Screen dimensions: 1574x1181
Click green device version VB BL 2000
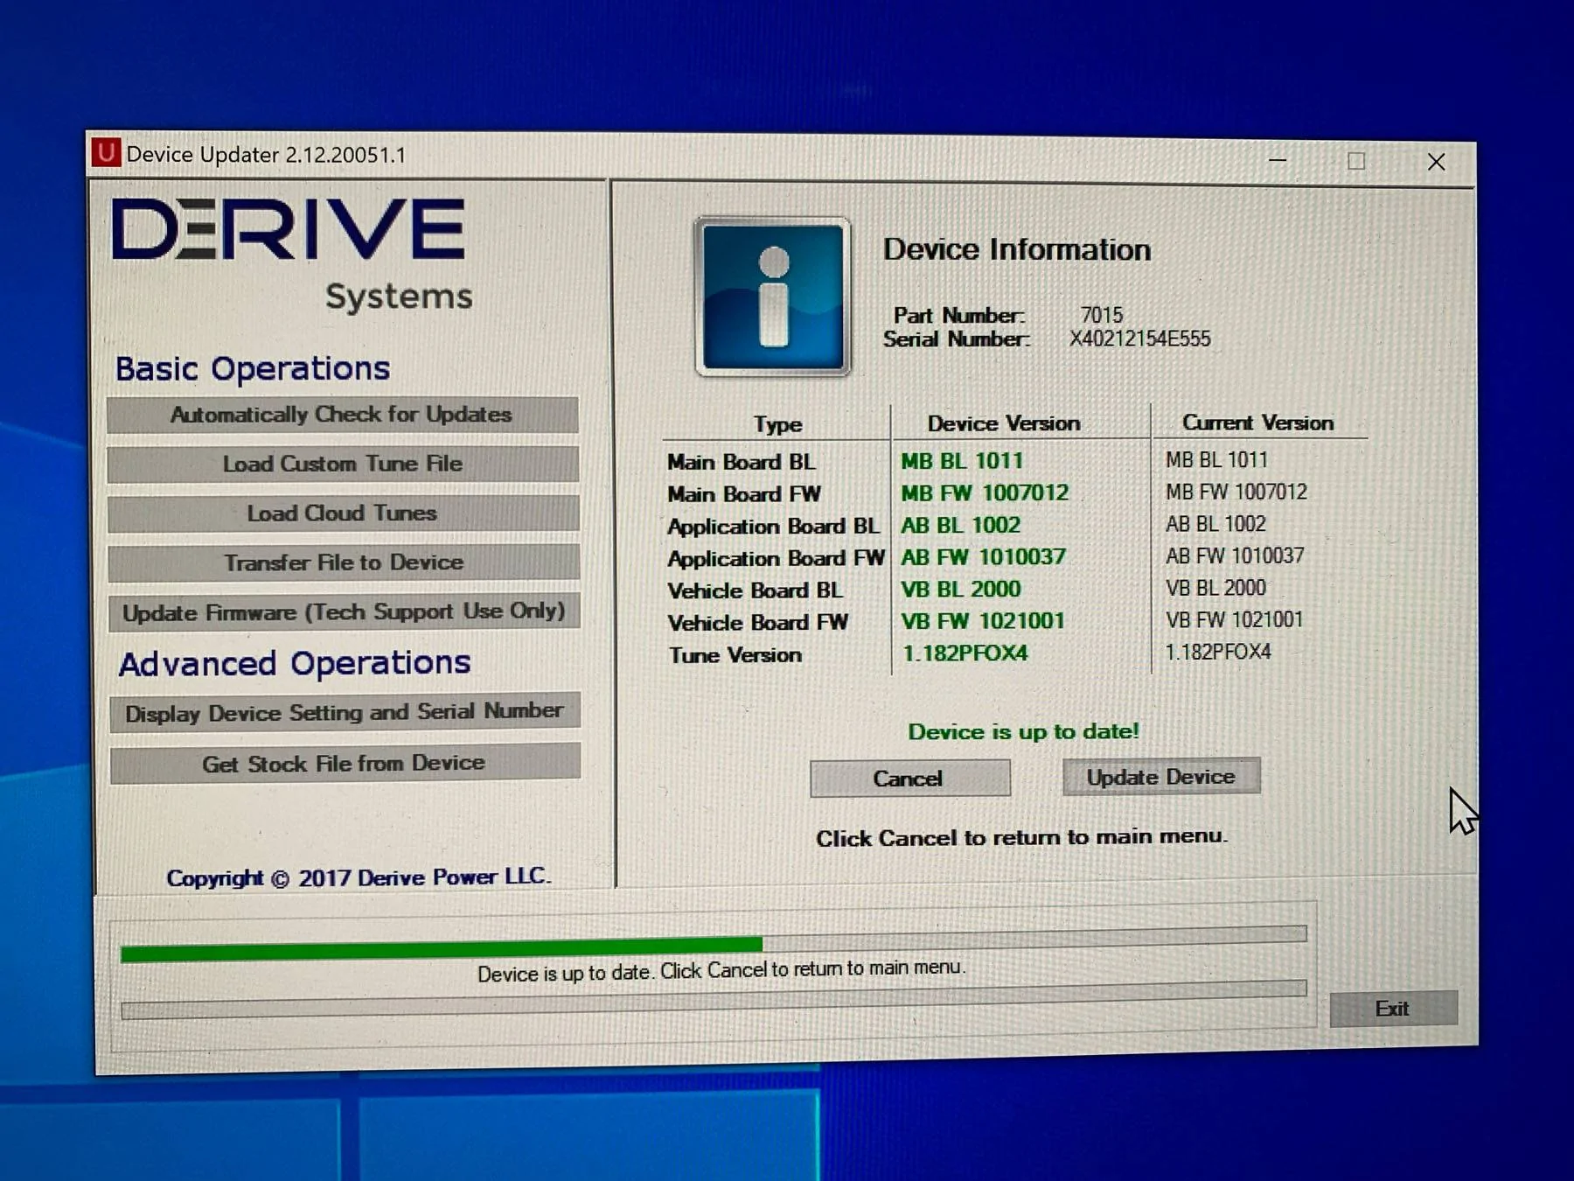960,590
